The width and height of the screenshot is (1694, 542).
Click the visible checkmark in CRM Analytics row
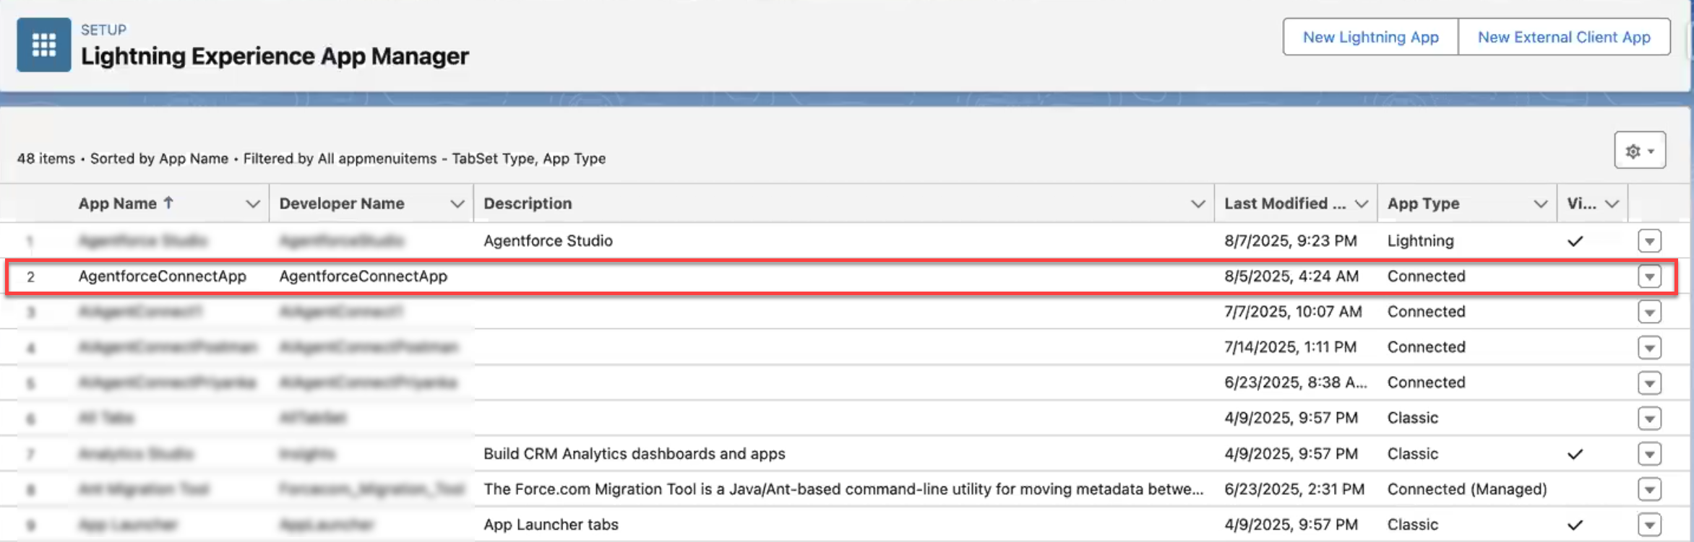(x=1575, y=454)
